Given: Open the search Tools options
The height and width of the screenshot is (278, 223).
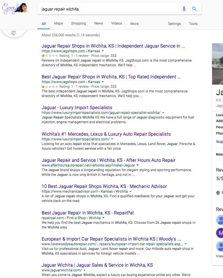Looking at the screenshot, I should 193,23.
